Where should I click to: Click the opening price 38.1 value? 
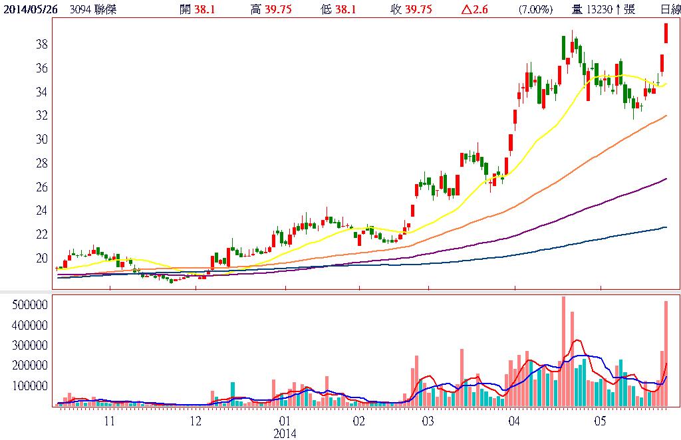pyautogui.click(x=205, y=9)
